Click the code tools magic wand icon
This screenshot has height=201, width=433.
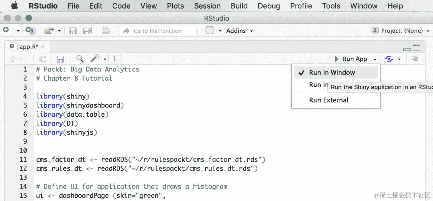pyautogui.click(x=95, y=59)
